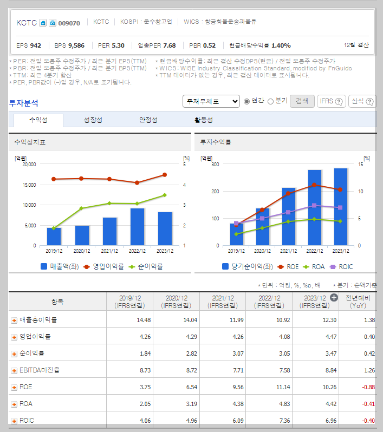Image resolution: width=383 pixels, height=432 pixels.
Task: Expand the EBITDA마진율 row plus icon
Action: point(14,371)
